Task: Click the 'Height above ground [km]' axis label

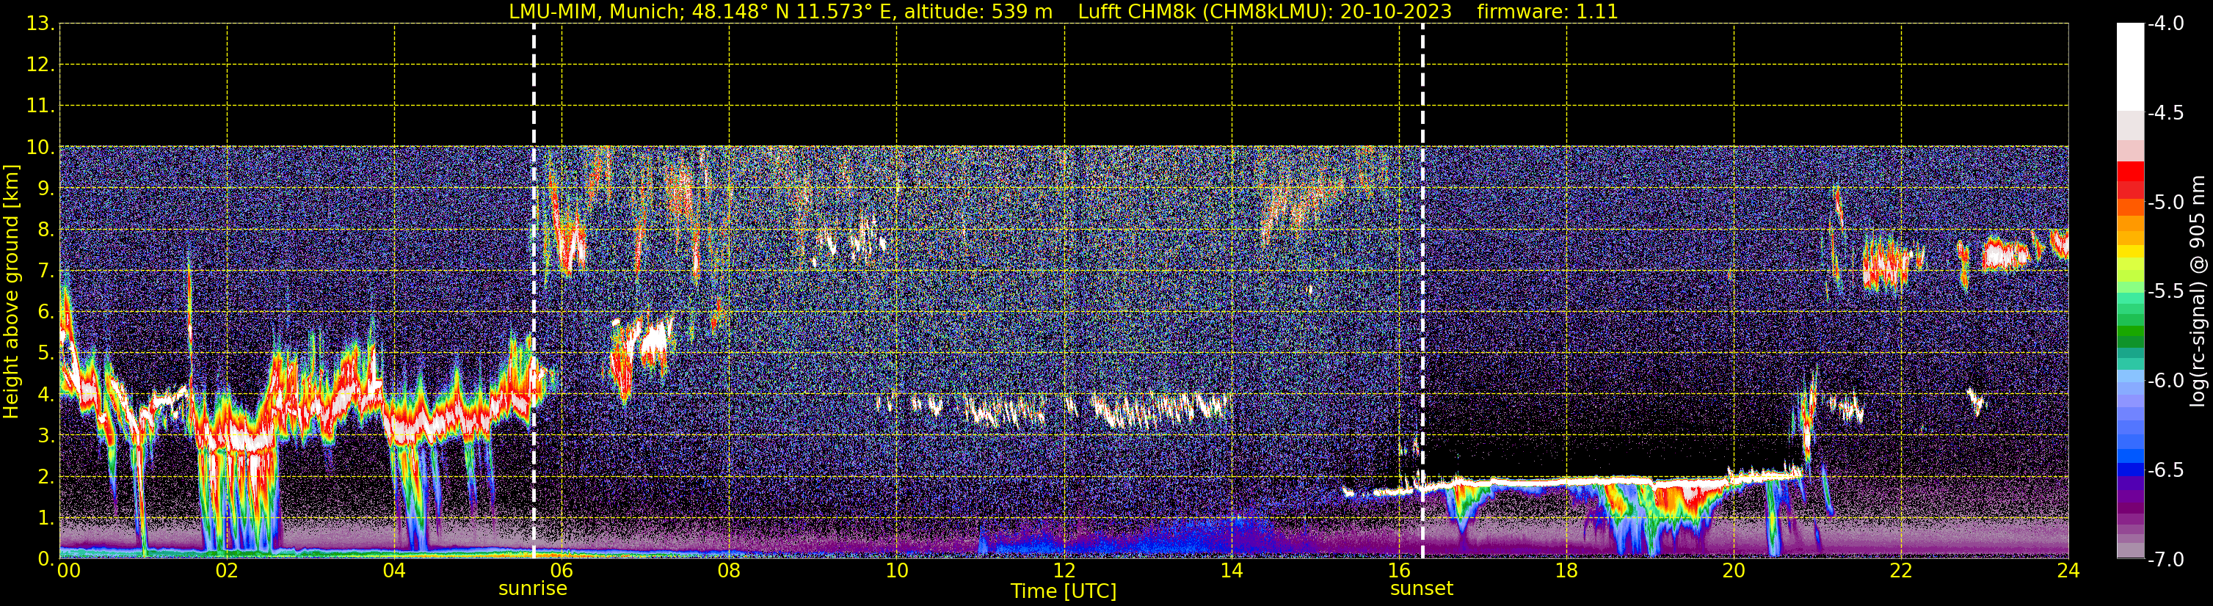Action: 11,291
